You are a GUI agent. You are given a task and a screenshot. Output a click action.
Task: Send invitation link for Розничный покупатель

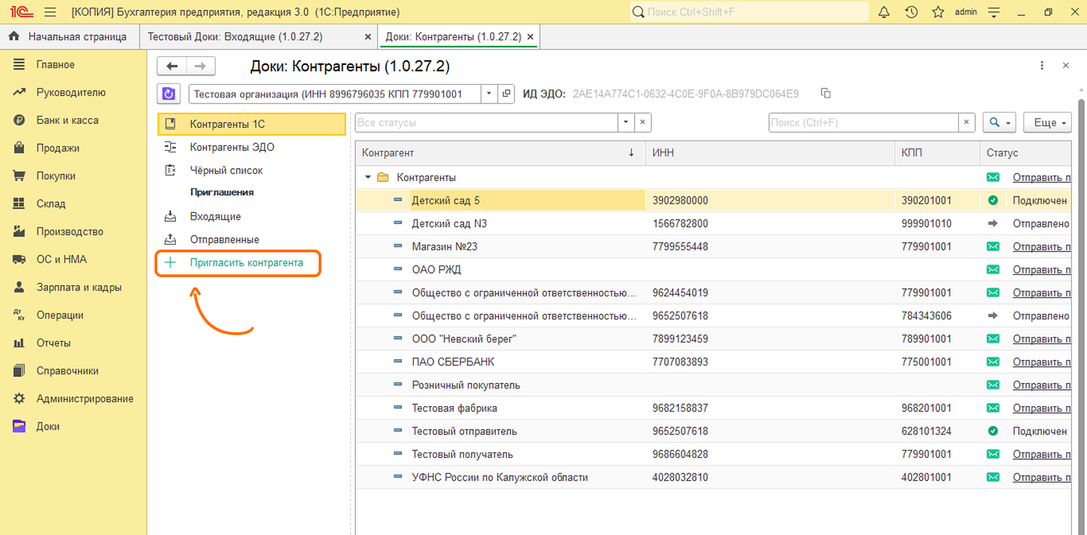(1041, 385)
